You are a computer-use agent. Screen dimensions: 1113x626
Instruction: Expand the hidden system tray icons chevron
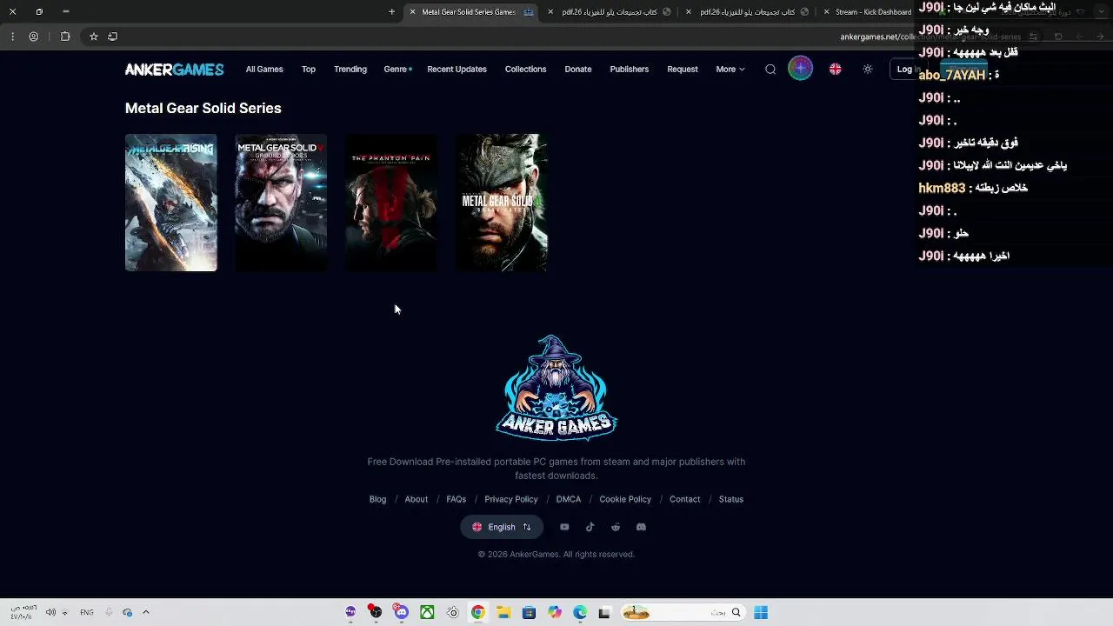[145, 613]
